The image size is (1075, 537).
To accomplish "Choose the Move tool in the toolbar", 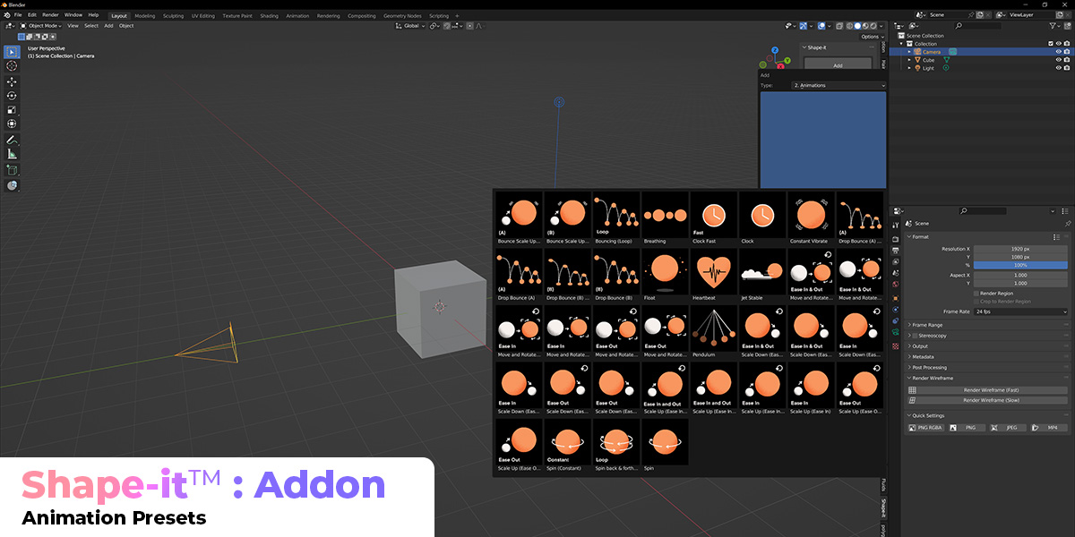I will coord(12,81).
